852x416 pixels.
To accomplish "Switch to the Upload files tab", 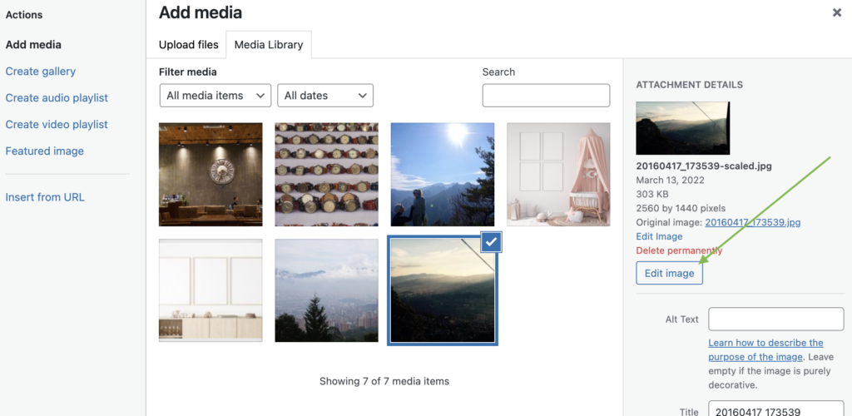I will [x=189, y=45].
